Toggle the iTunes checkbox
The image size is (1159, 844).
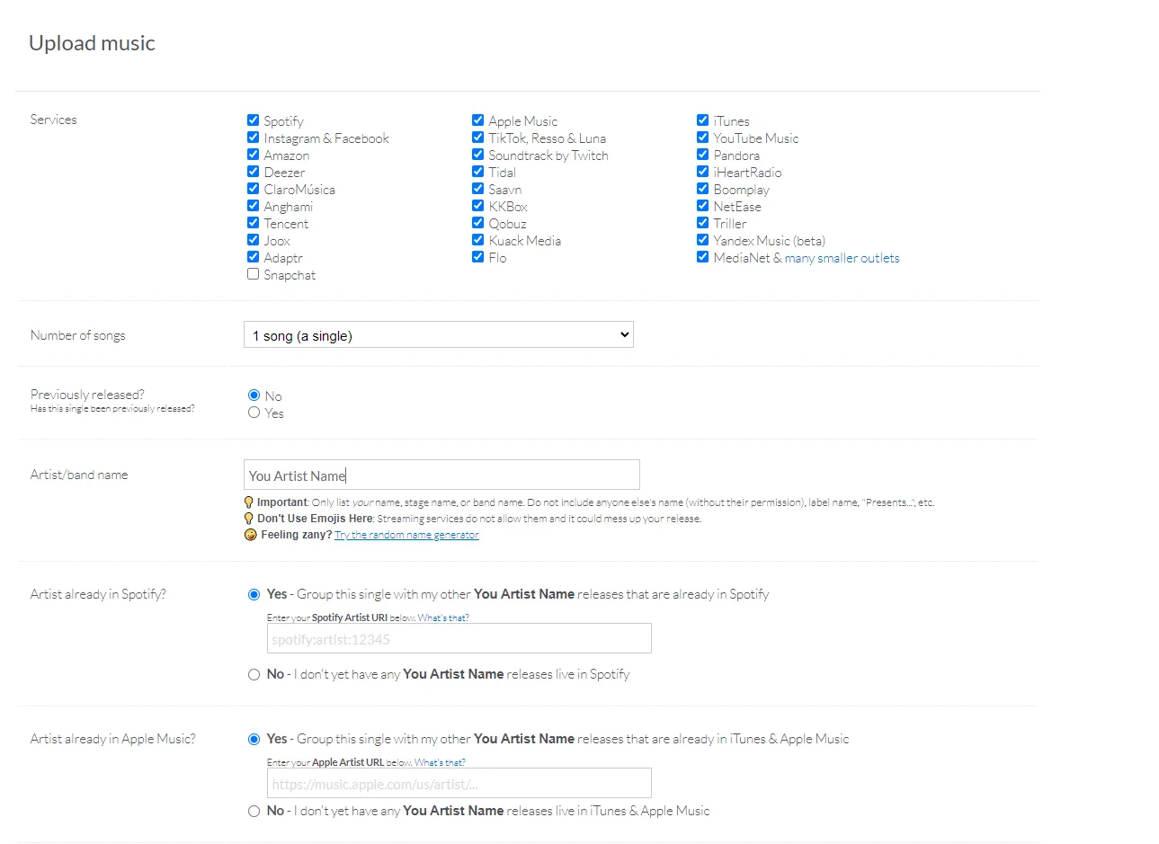click(703, 120)
